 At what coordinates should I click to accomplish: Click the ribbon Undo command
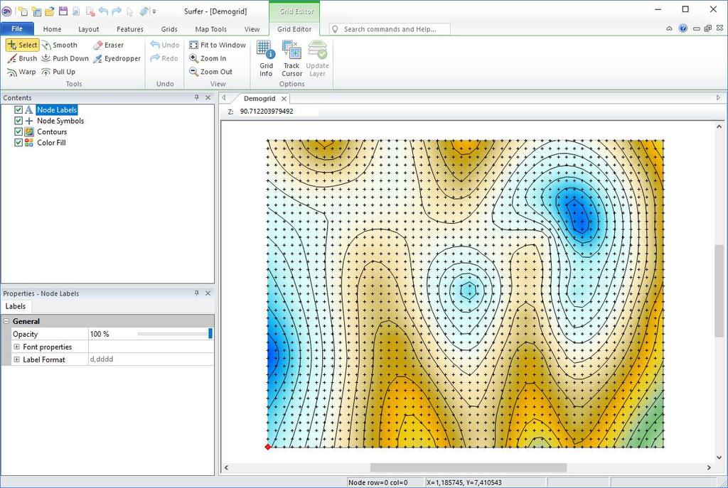165,45
